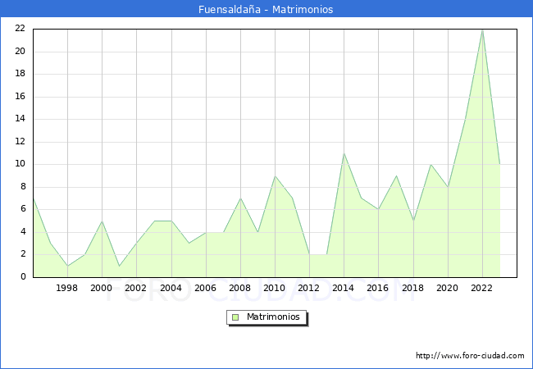Click the 14 y-axis label
This screenshot has width=533, height=369.
click(x=20, y=119)
